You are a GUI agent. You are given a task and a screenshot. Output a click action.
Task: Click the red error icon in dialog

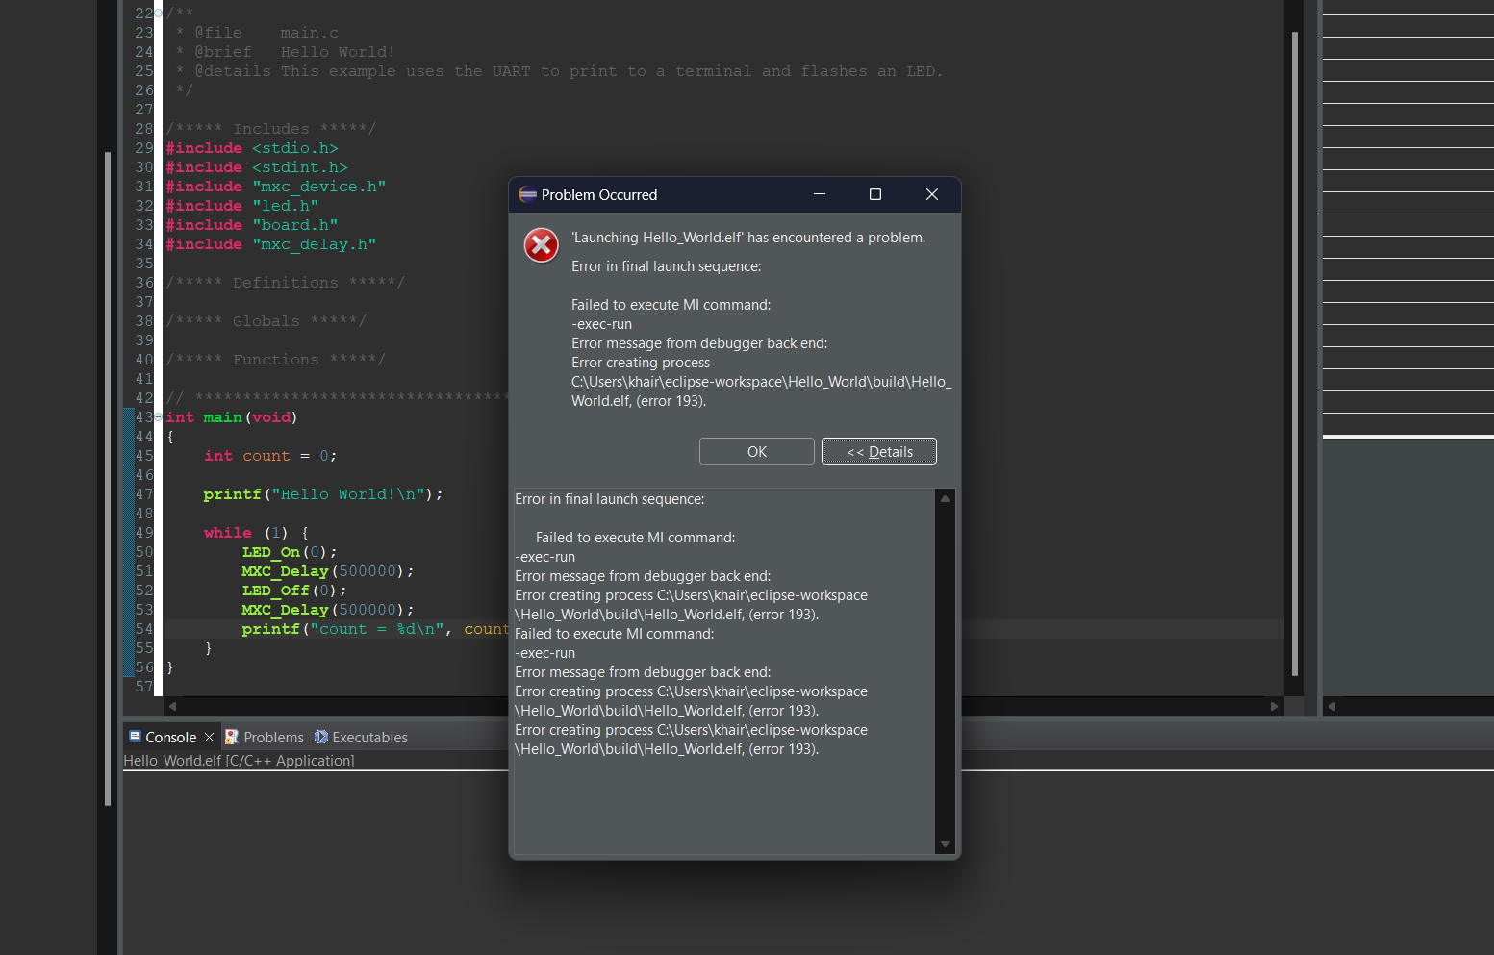point(541,245)
